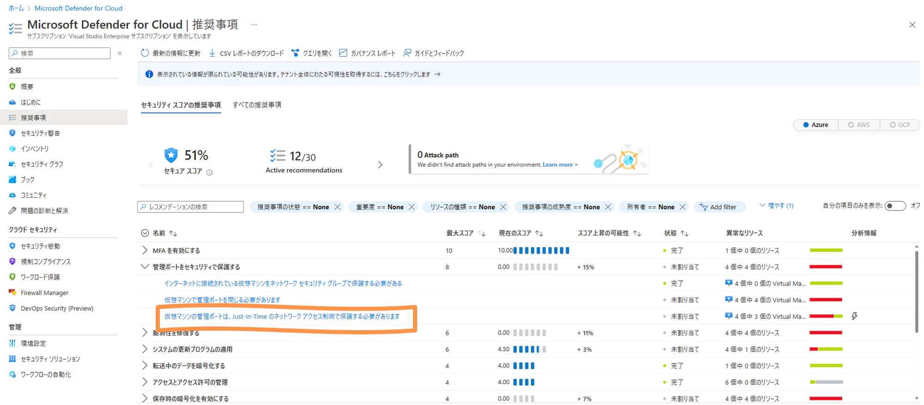Open DevOps Security (Preview) icon
The width and height of the screenshot is (924, 405).
click(x=12, y=308)
